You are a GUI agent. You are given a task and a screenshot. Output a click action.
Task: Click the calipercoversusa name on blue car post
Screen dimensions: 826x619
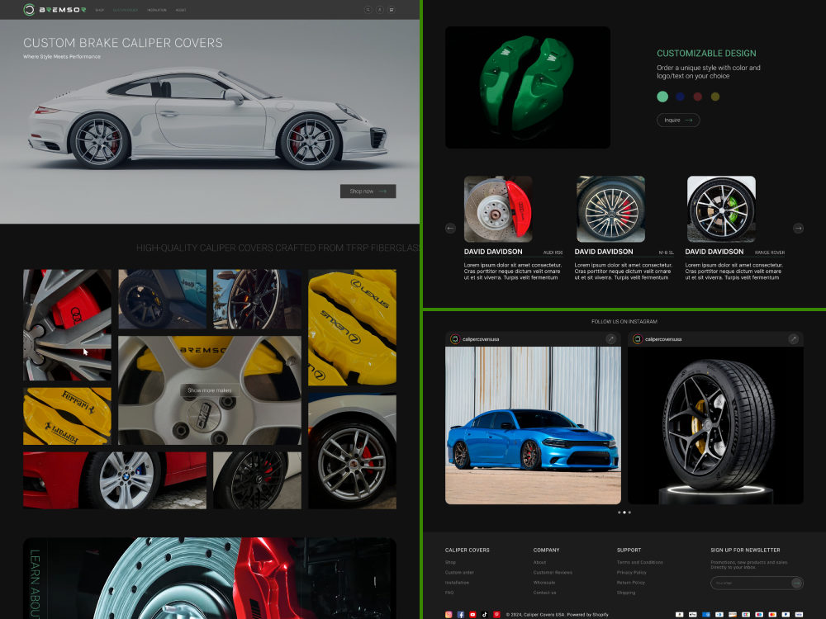tap(481, 339)
